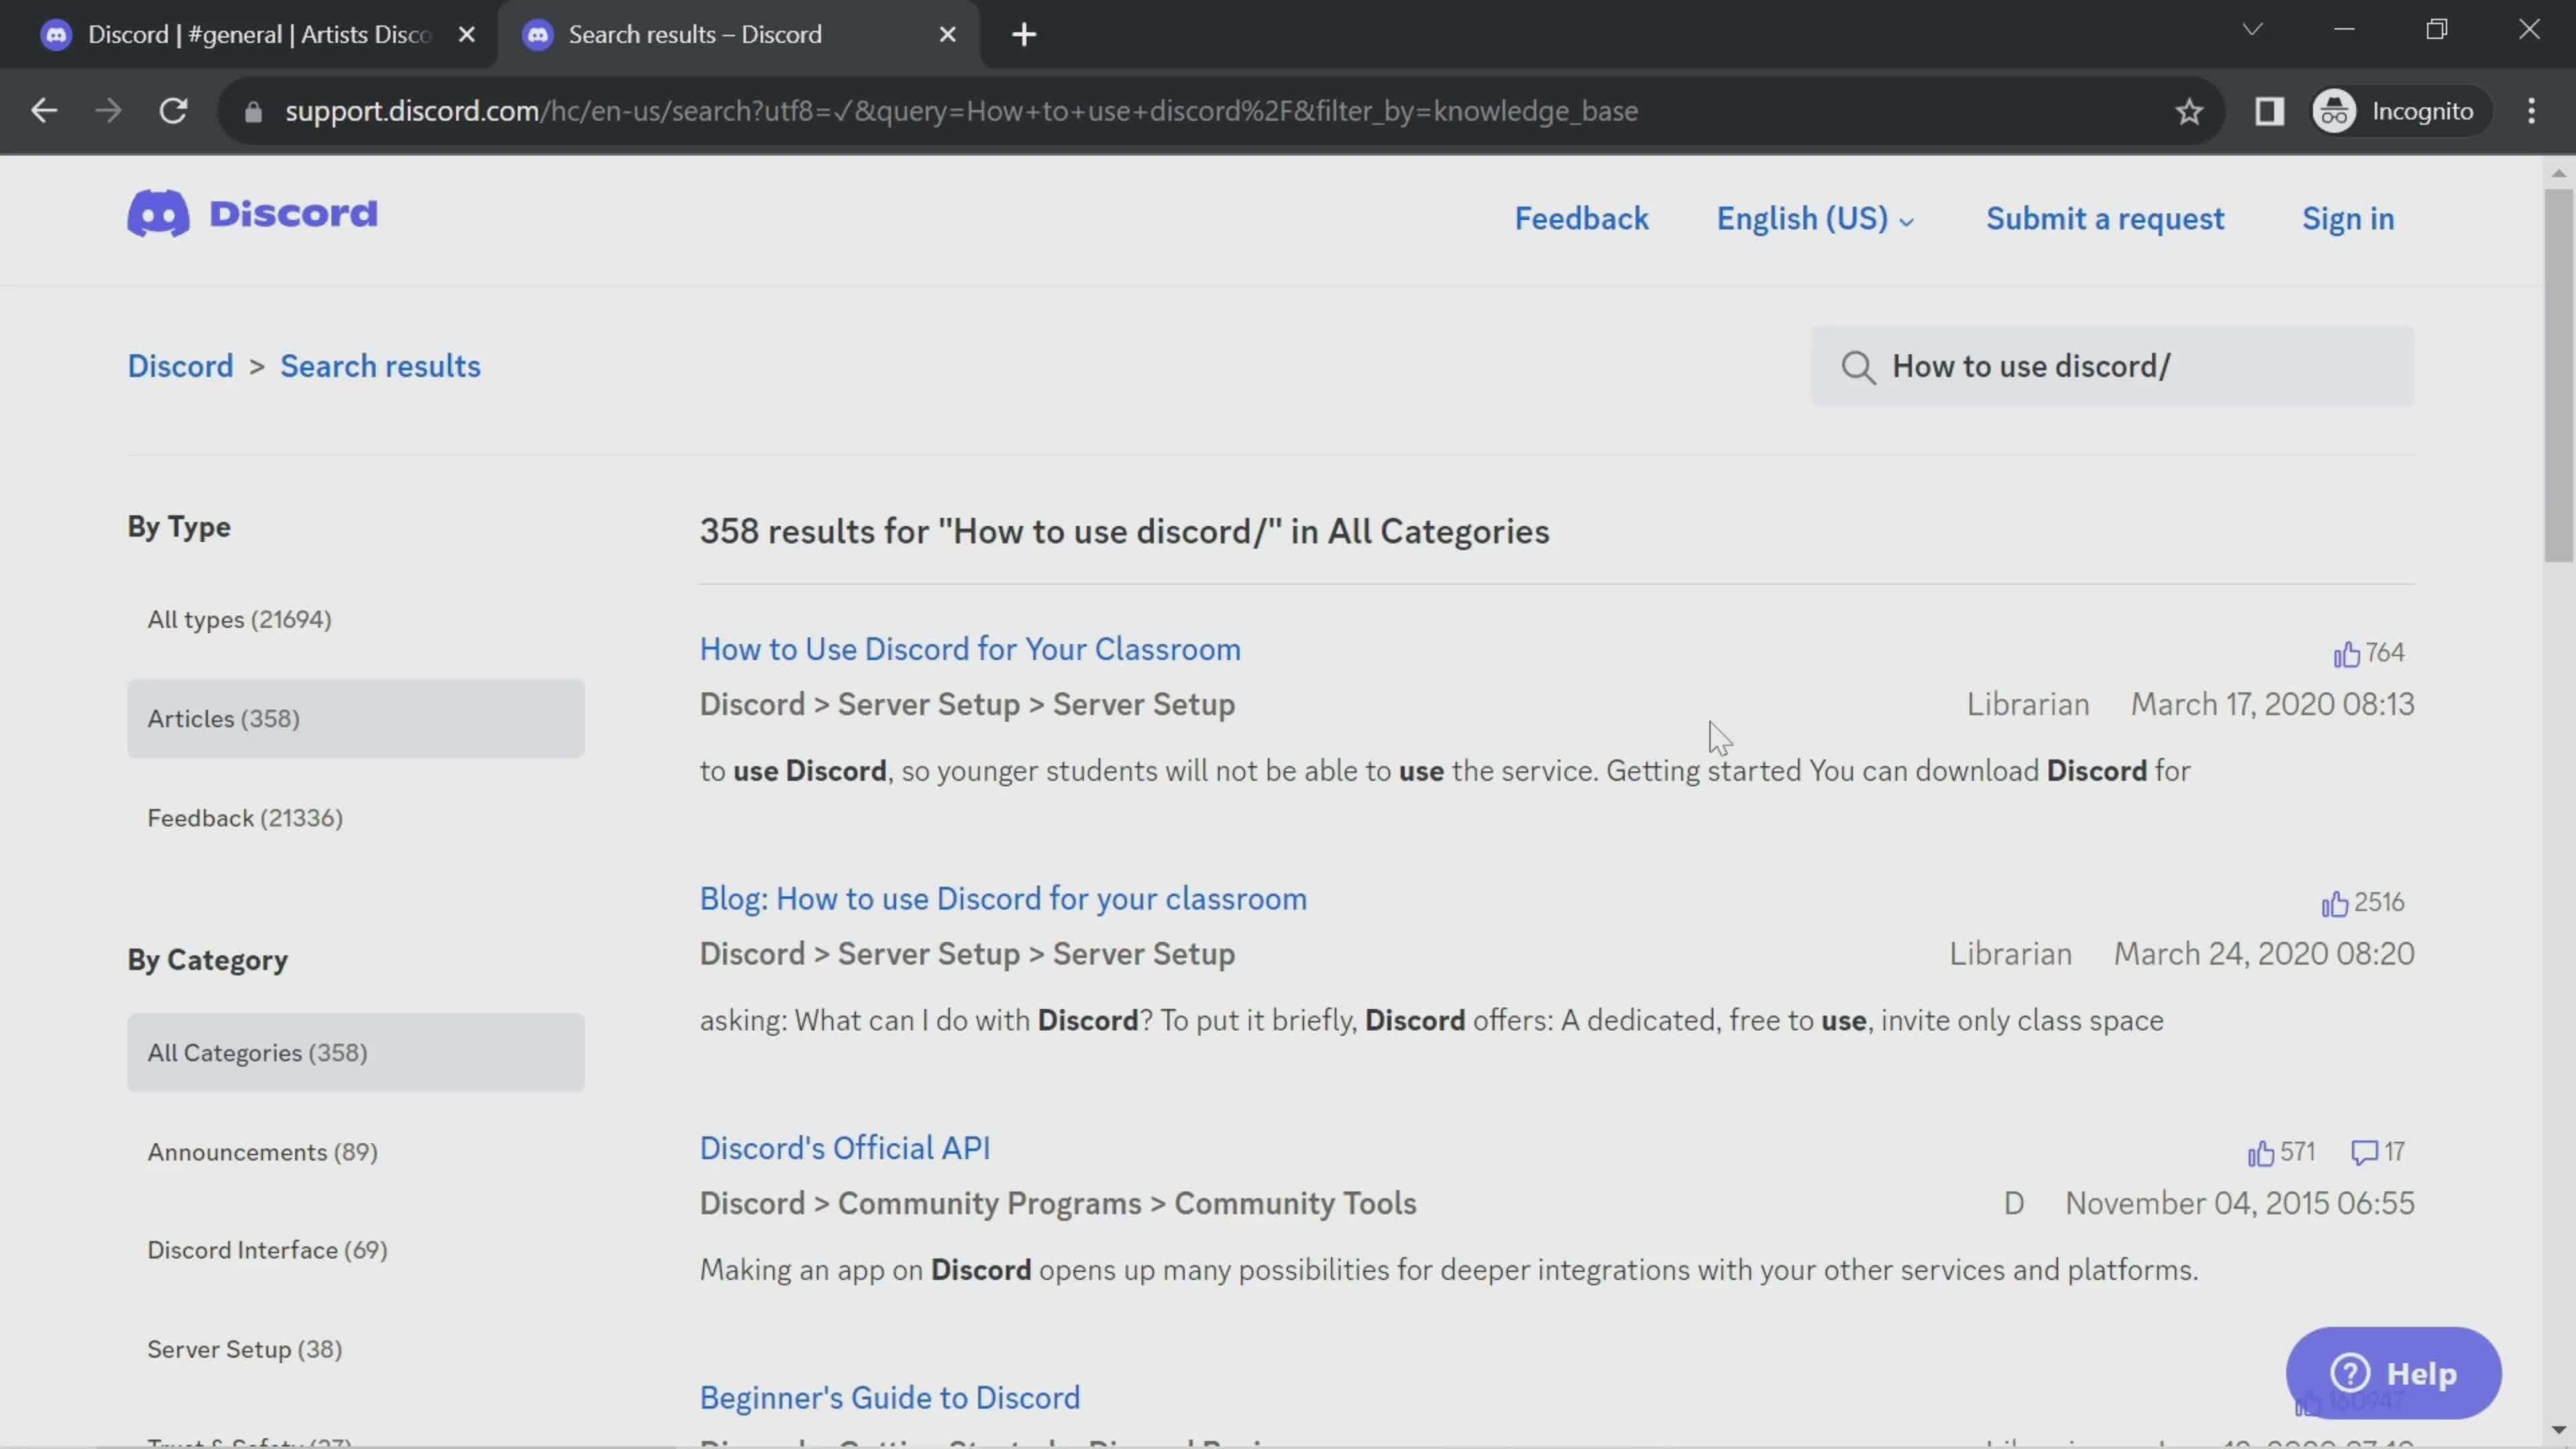Open Chrome three-dot menu
This screenshot has width=2576, height=1449.
pyautogui.click(x=2531, y=111)
